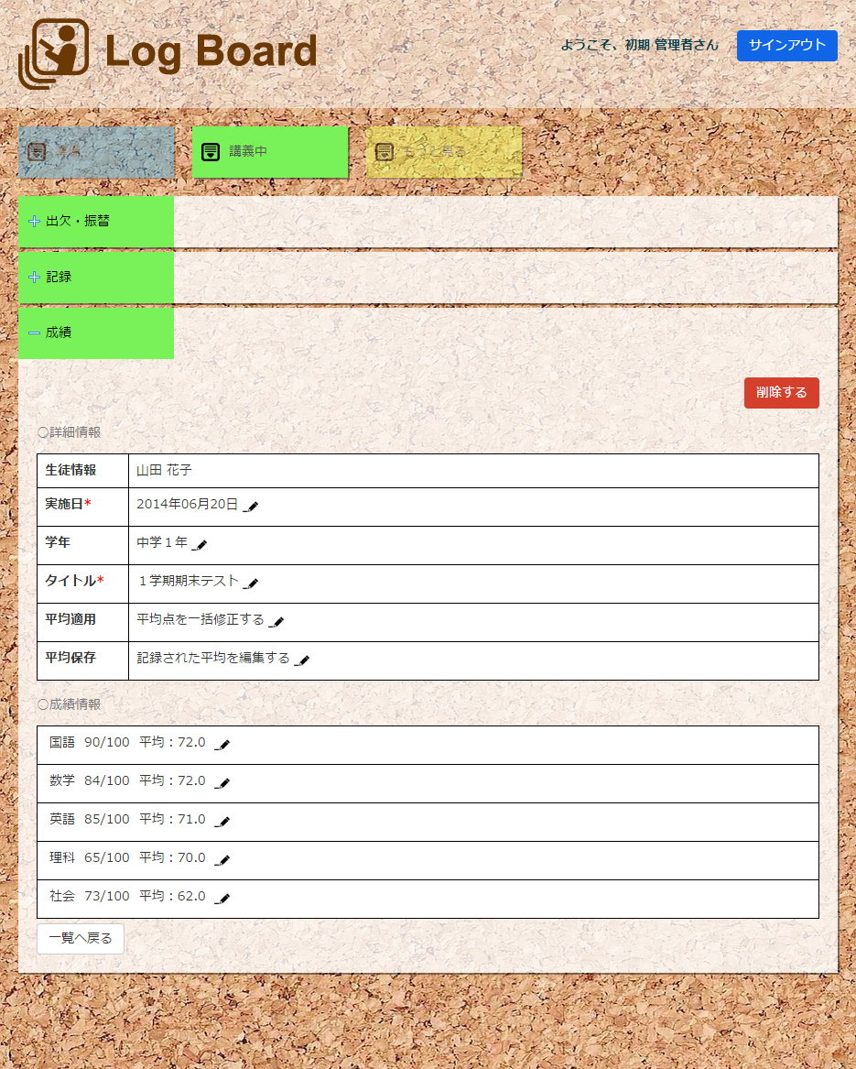Select the faded blue tab
The height and width of the screenshot is (1069, 856).
pyautogui.click(x=95, y=152)
